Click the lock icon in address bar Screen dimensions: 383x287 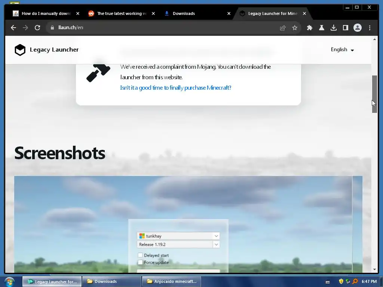(x=52, y=28)
